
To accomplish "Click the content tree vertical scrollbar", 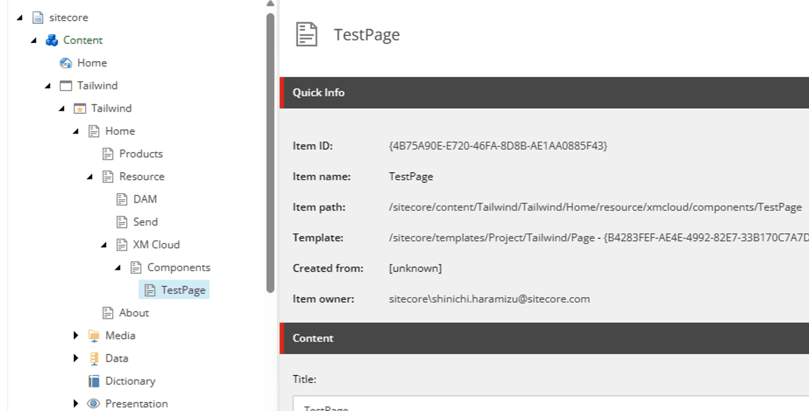I will (x=271, y=153).
